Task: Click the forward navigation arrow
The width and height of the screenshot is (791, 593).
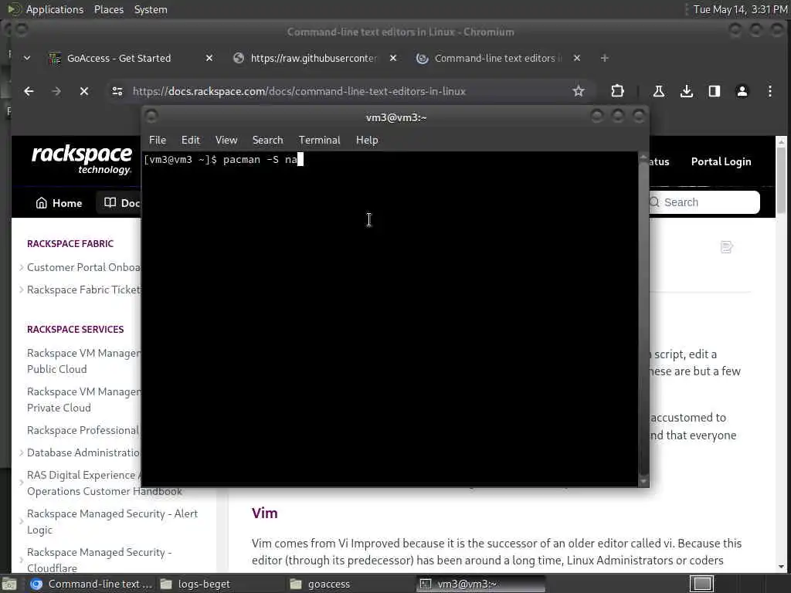Action: tap(56, 91)
